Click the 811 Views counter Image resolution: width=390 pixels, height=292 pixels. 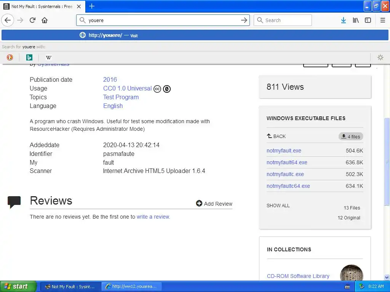(x=285, y=87)
